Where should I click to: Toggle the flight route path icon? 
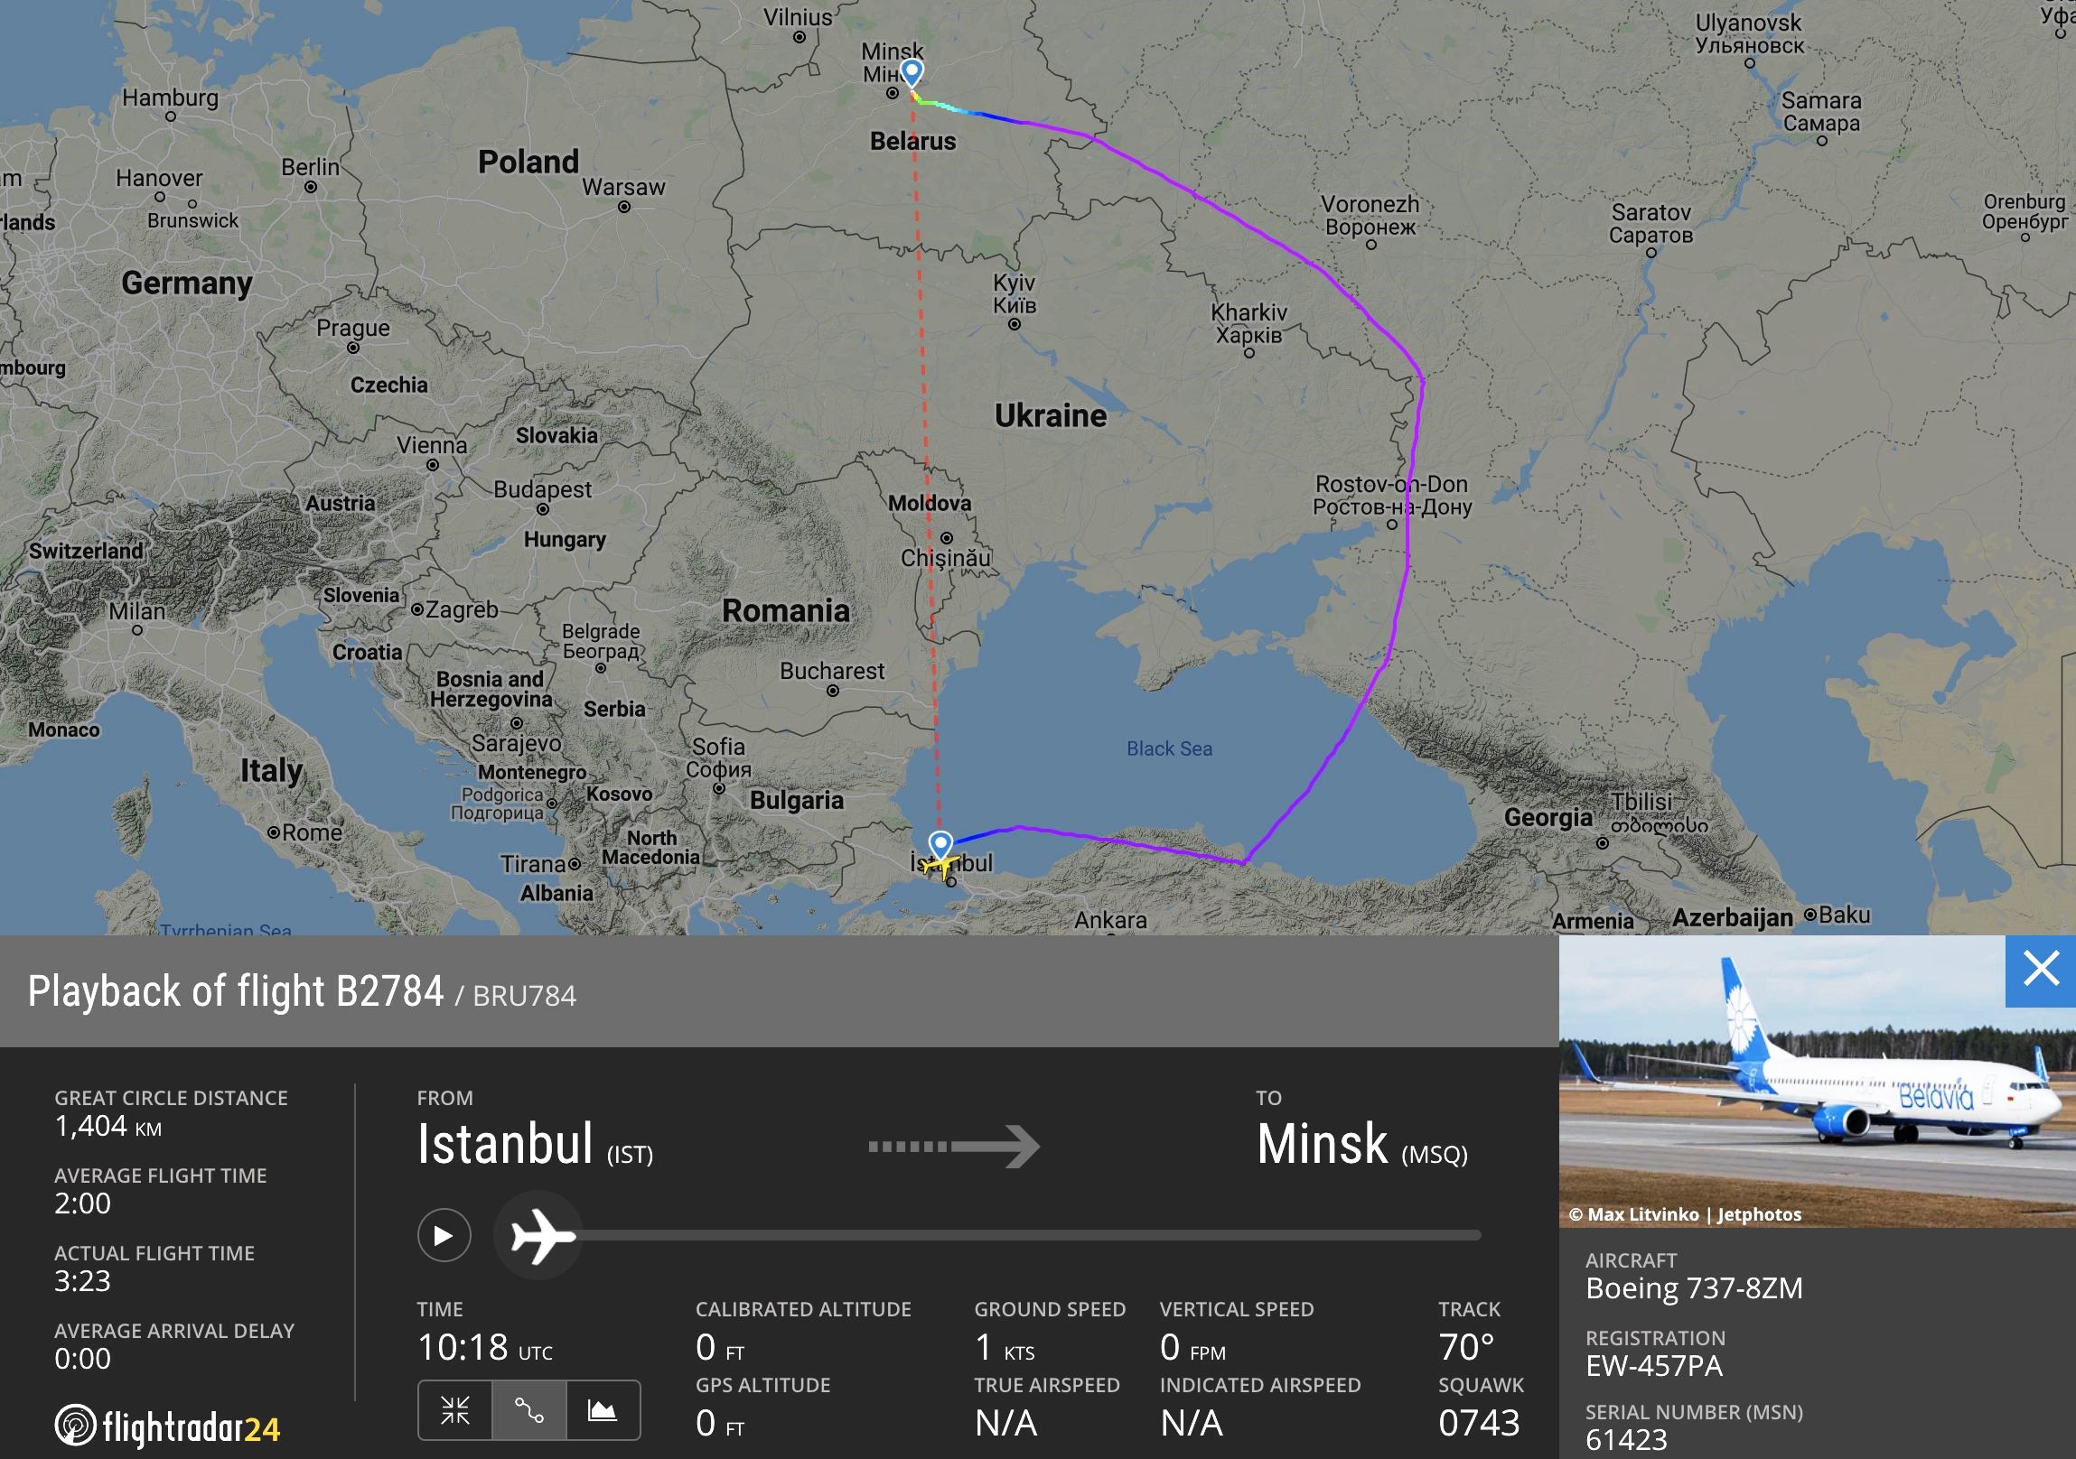pos(529,1409)
